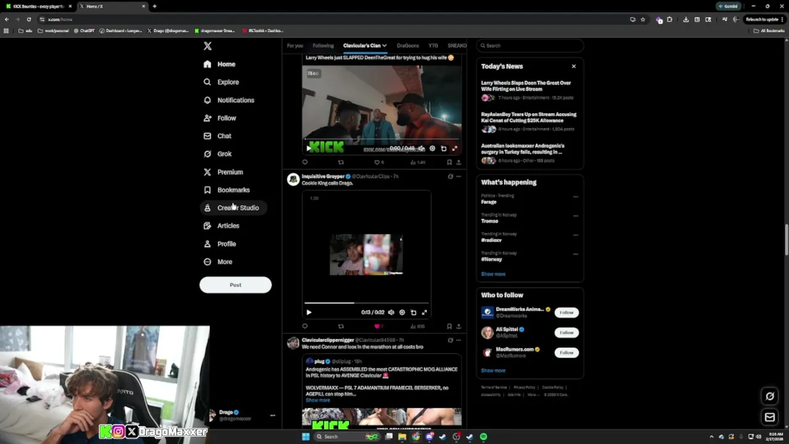The height and width of the screenshot is (444, 789).
Task: Switch to the Following tab
Action: [x=323, y=46]
